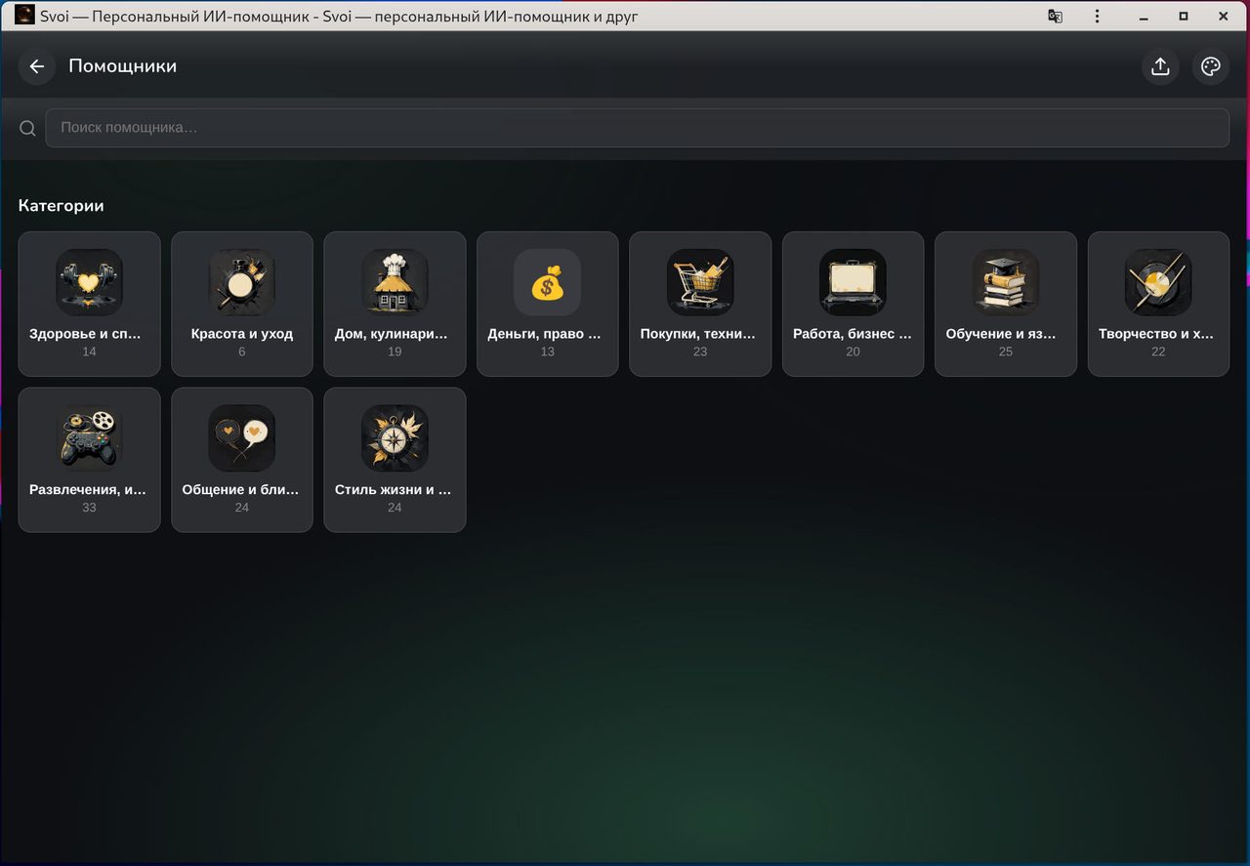
Task: Open the Работа, бизнес briefcase category
Action: [x=854, y=304]
